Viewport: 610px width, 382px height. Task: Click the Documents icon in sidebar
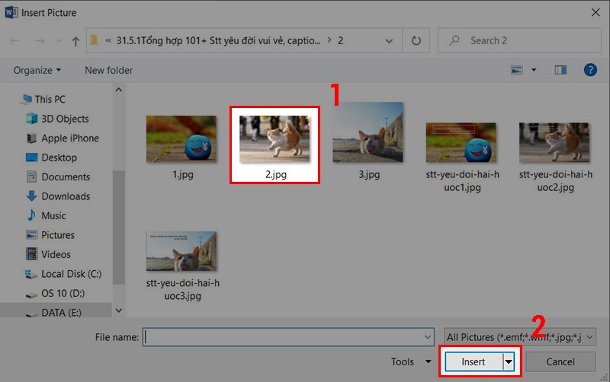click(31, 177)
